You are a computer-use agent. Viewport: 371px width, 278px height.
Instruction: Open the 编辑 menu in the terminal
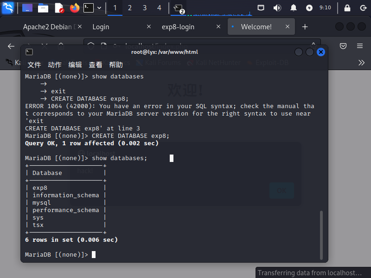click(x=75, y=65)
